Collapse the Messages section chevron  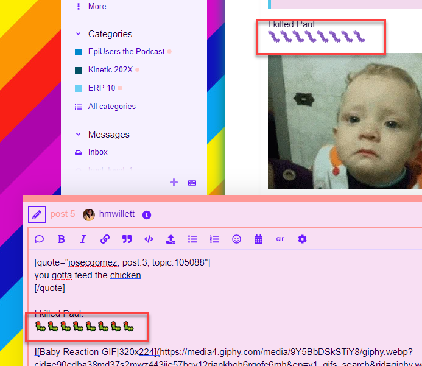coord(79,135)
